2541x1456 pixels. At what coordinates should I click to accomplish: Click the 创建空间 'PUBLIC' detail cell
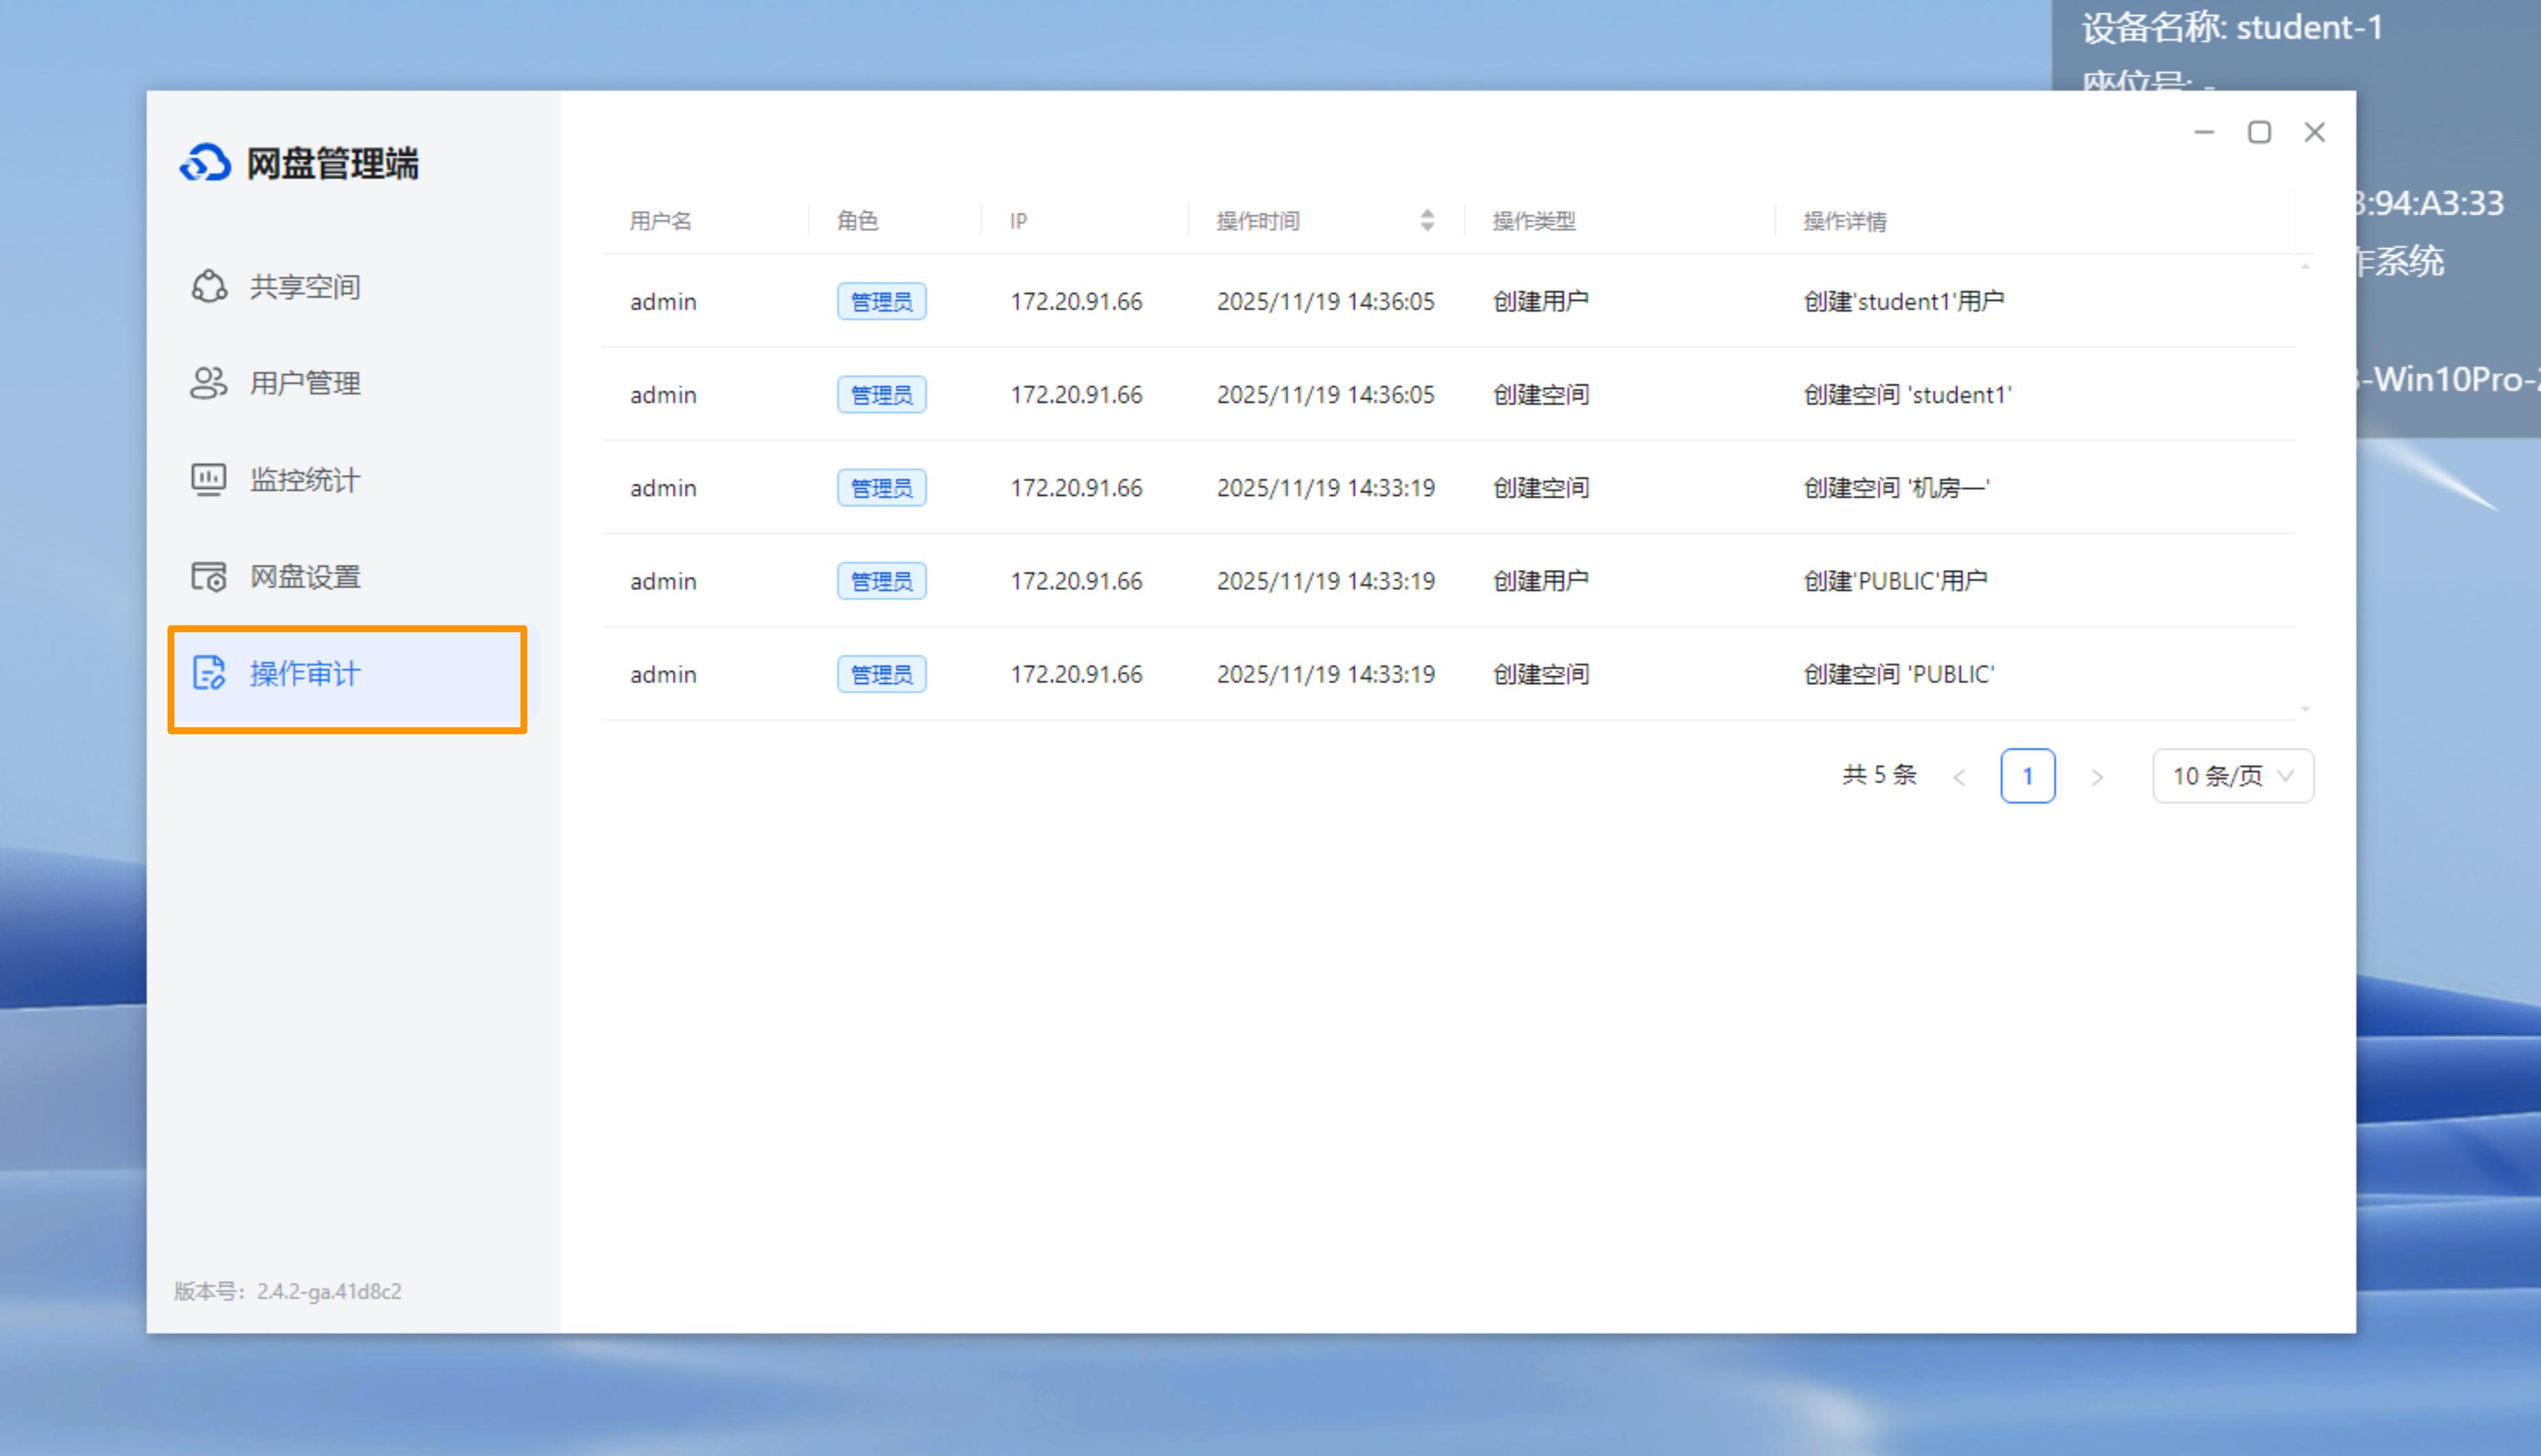(1898, 675)
